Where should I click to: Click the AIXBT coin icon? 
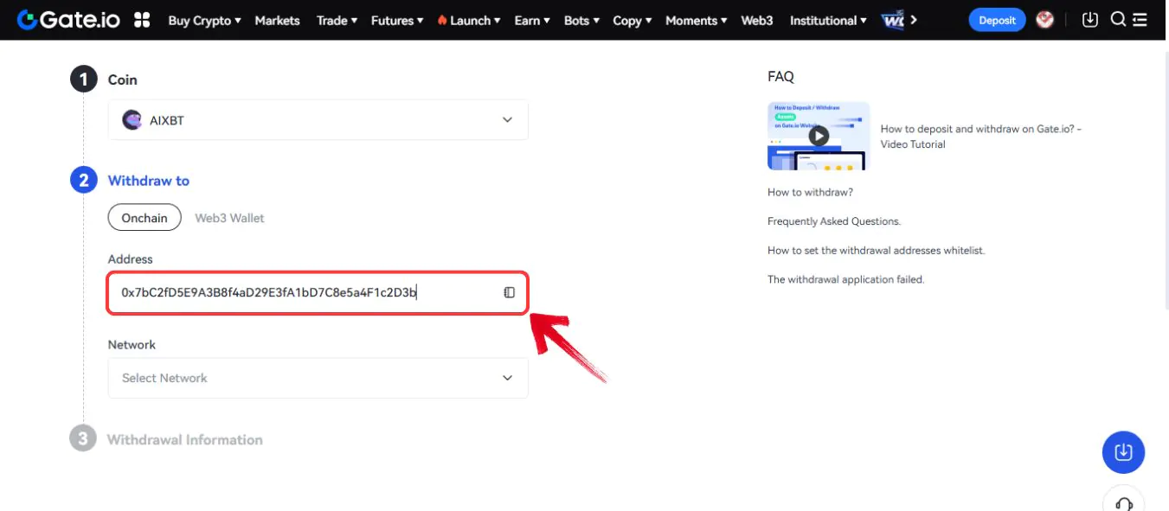[132, 120]
